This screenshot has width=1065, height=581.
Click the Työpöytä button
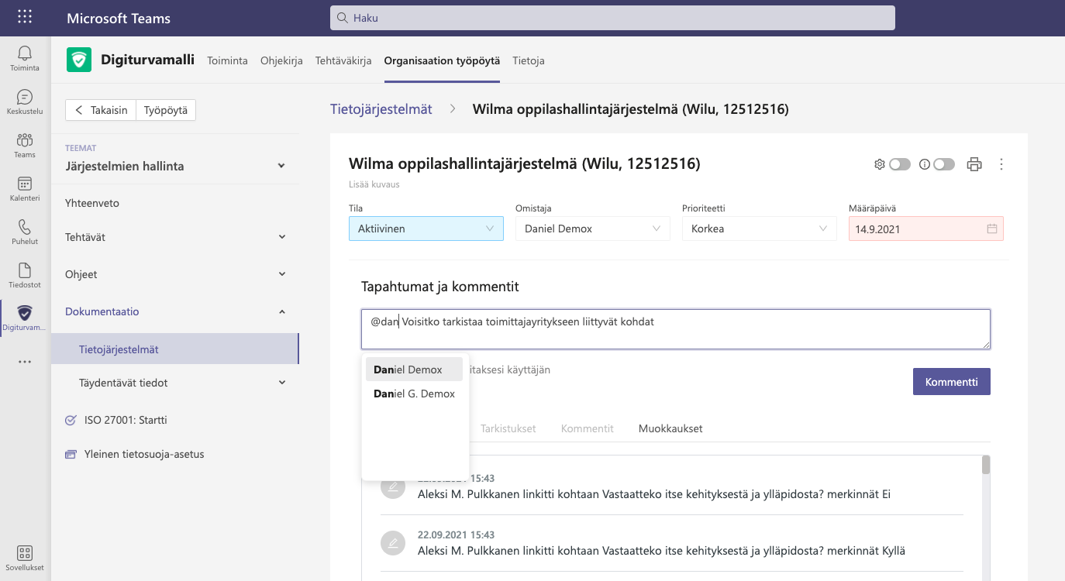(166, 110)
